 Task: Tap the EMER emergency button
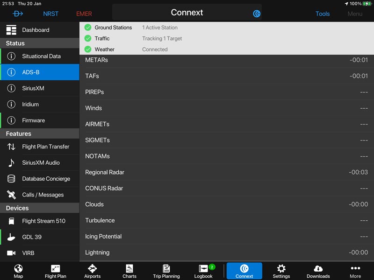tap(84, 14)
